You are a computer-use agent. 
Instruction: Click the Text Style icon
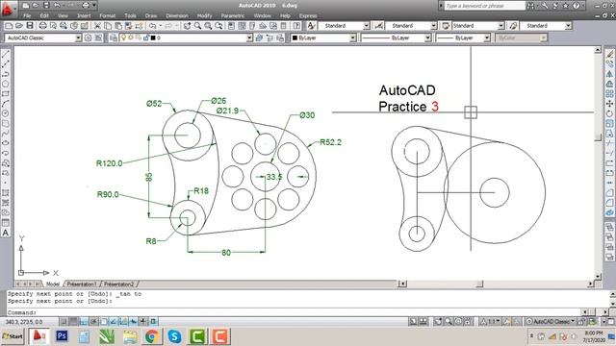311,26
